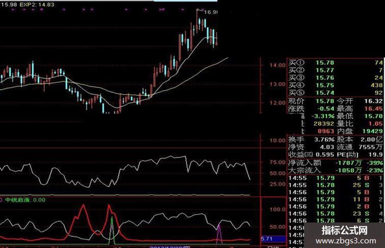This screenshot has width=385, height=248.
Task: Select the 14:56 trade of 6 lots S
Action: [x=335, y=220]
